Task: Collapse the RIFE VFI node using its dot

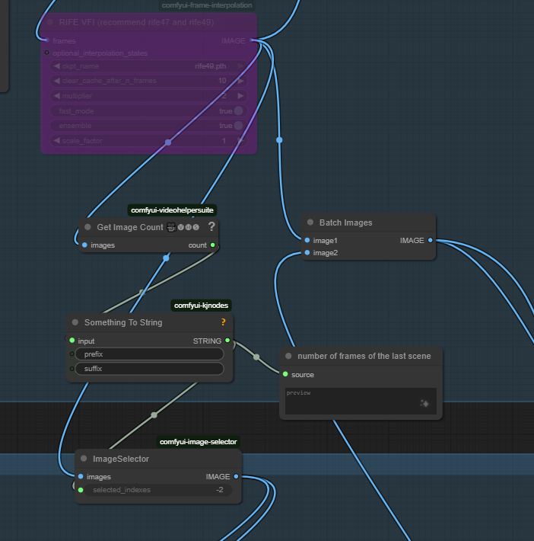Action: click(x=50, y=22)
